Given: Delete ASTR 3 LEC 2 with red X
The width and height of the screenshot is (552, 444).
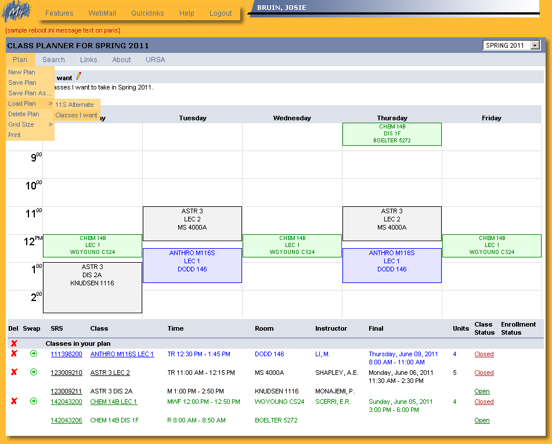Looking at the screenshot, I should pos(14,373).
